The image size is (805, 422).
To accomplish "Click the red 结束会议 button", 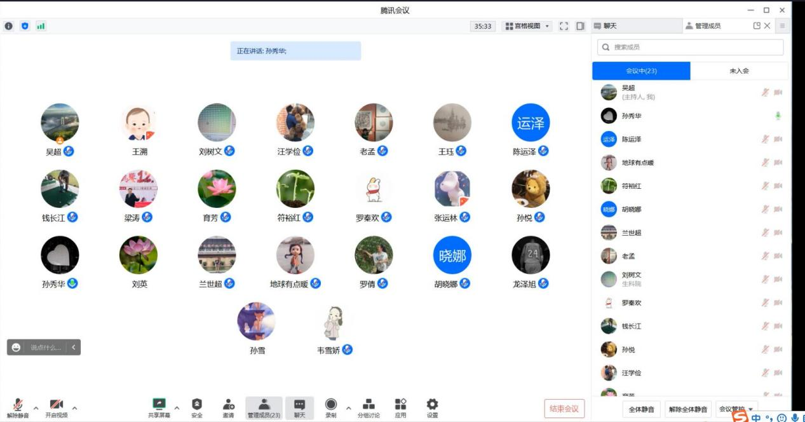I will coord(564,409).
